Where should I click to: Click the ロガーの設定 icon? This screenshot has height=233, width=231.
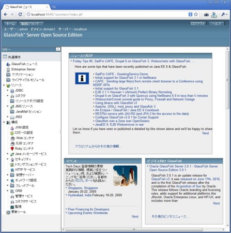12,133
